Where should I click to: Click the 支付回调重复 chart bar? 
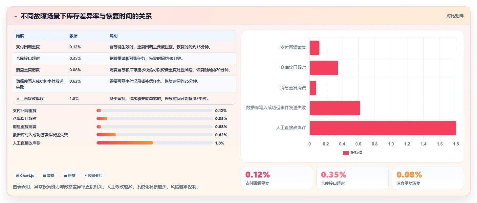[314, 48]
